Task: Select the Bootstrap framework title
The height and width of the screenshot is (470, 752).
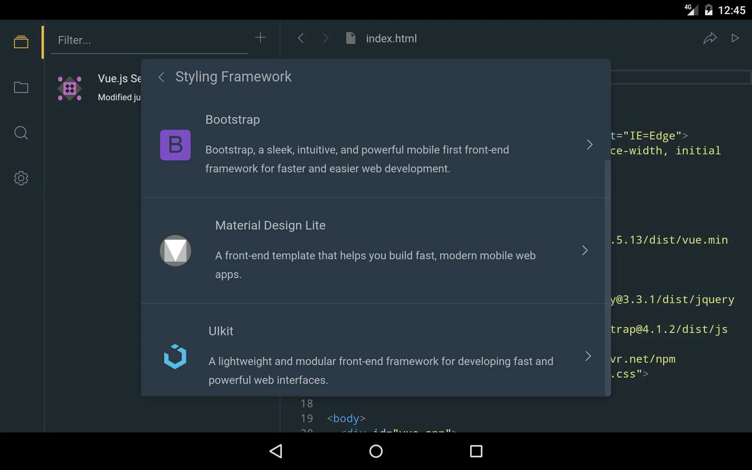Action: 233,119
